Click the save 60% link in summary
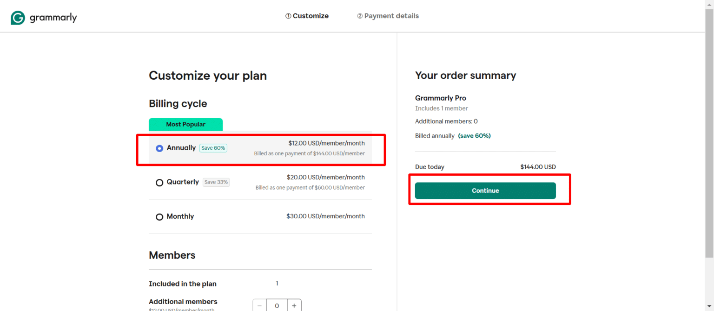 474,135
